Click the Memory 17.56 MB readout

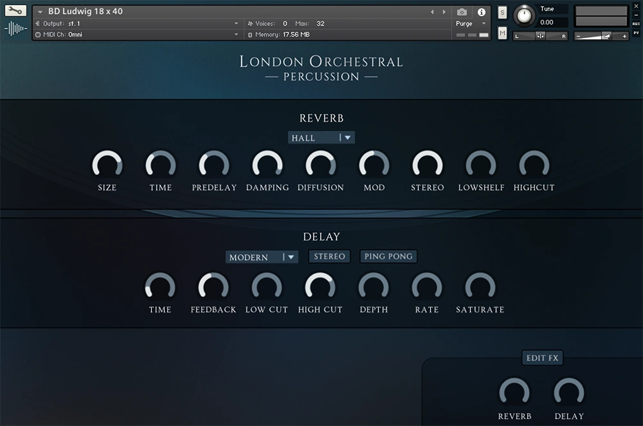pos(279,35)
